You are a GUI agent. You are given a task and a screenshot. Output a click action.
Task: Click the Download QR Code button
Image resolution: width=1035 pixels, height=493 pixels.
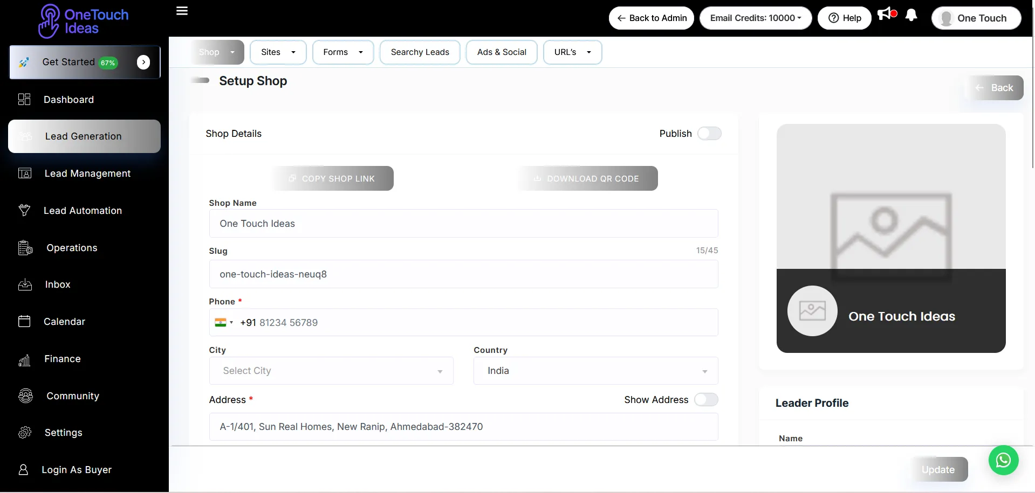coord(587,179)
